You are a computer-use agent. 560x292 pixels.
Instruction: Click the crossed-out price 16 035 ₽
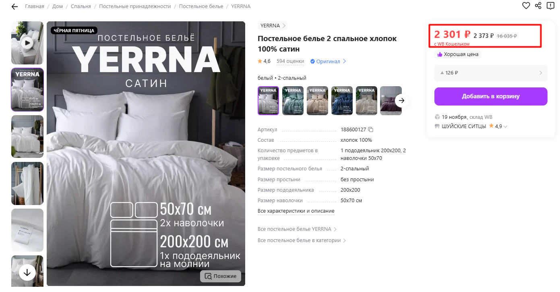coord(507,36)
